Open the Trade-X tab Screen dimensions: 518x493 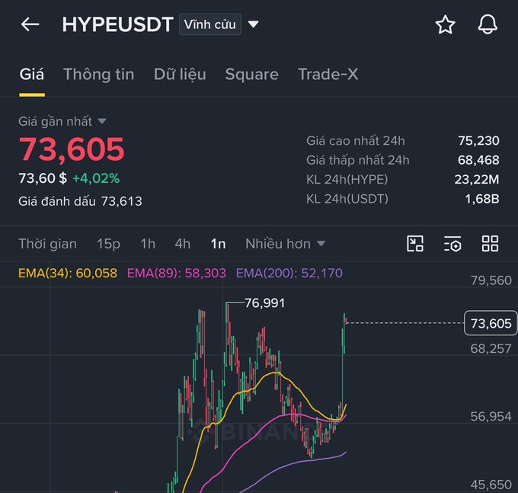pos(328,74)
